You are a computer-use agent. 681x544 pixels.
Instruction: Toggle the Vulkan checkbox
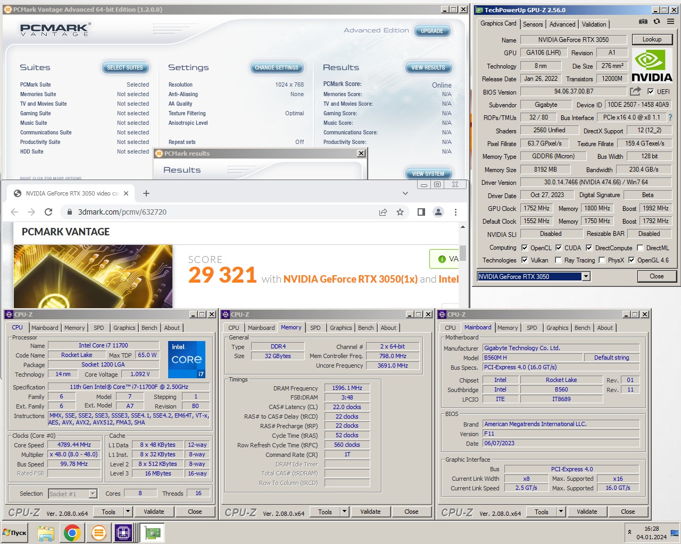point(525,260)
